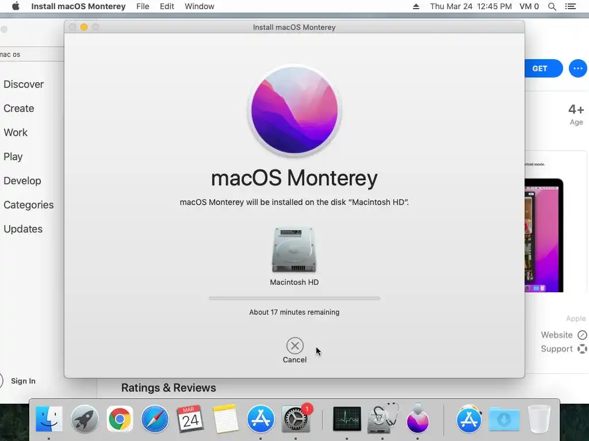Open Trash from the Dock
Viewport: 589px width, 441px height.
click(x=539, y=419)
